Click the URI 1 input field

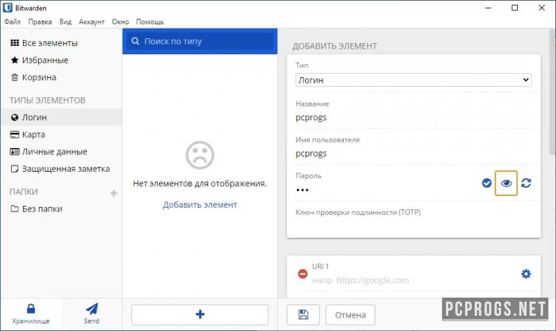[413, 280]
